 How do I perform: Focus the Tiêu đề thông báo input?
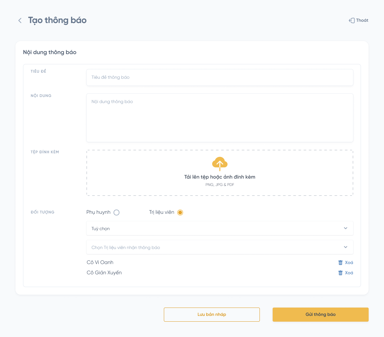(x=220, y=77)
